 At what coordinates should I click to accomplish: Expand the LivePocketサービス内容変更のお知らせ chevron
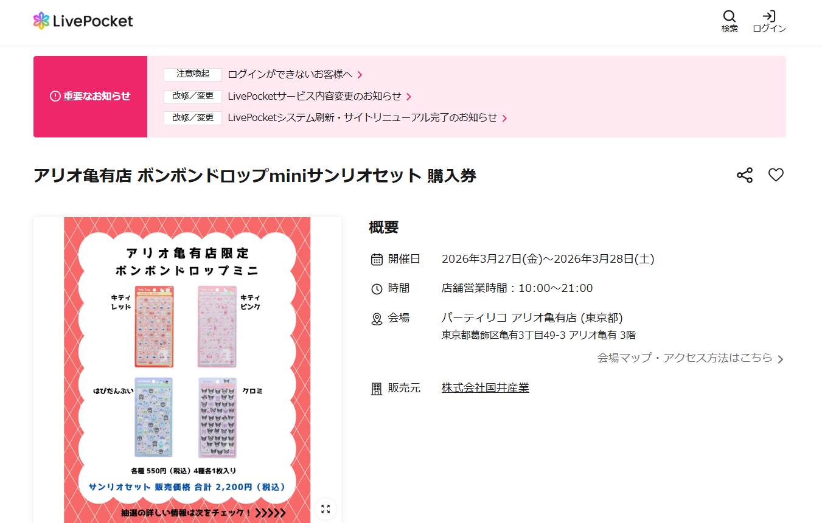(409, 96)
